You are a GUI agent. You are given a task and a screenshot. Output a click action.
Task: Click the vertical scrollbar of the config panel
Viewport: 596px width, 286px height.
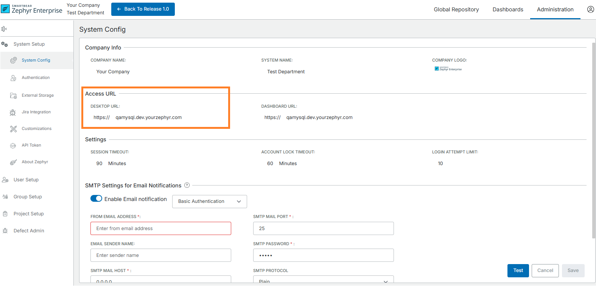coord(593,140)
